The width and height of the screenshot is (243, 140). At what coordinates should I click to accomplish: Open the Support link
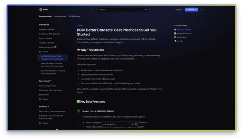tap(179, 10)
